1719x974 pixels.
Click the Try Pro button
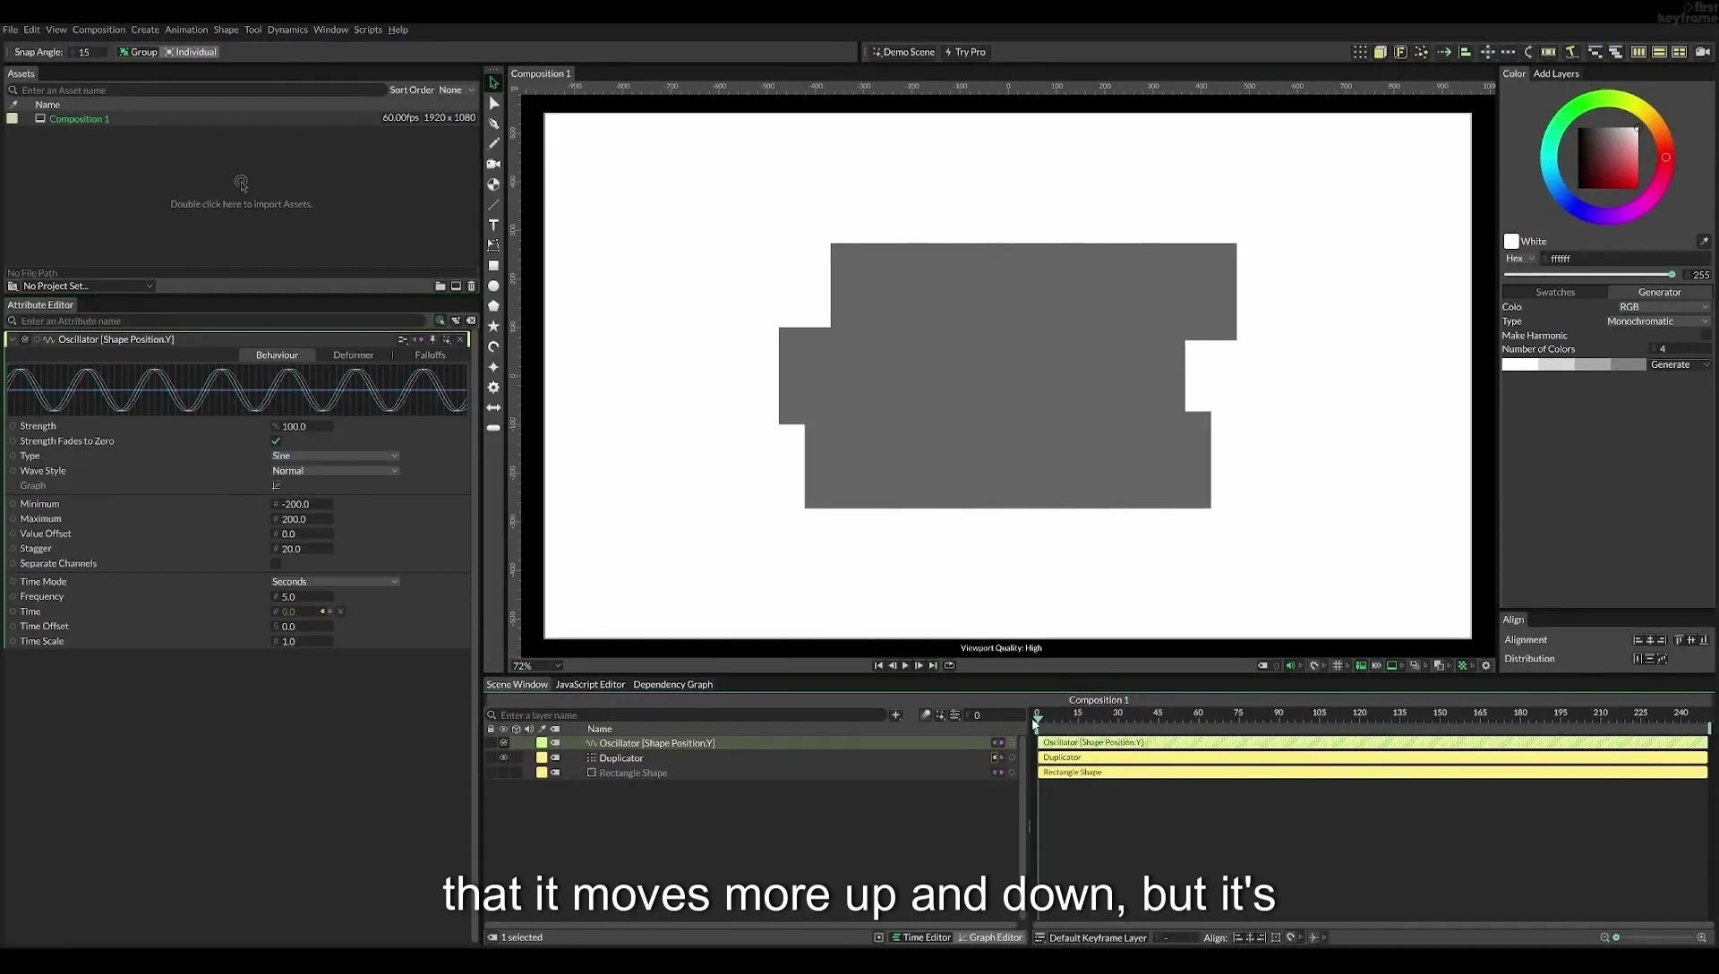click(x=965, y=52)
